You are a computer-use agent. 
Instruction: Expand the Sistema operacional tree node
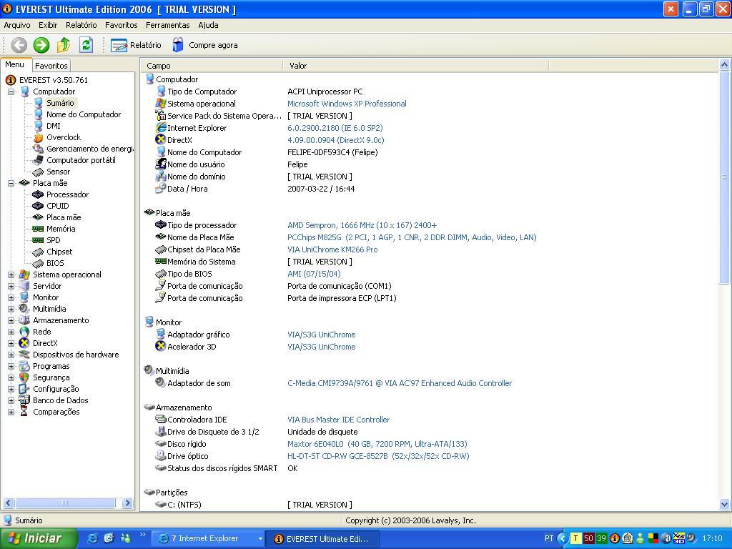11,274
